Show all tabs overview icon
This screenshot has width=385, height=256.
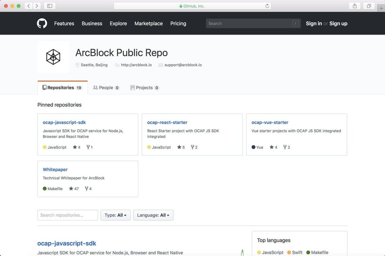point(369,6)
